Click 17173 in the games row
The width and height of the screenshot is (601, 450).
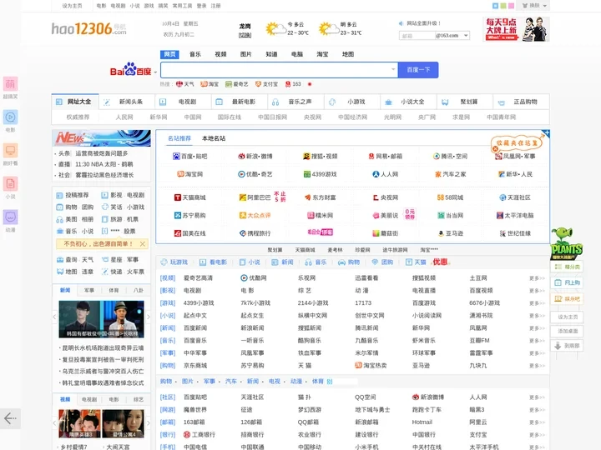tap(363, 303)
